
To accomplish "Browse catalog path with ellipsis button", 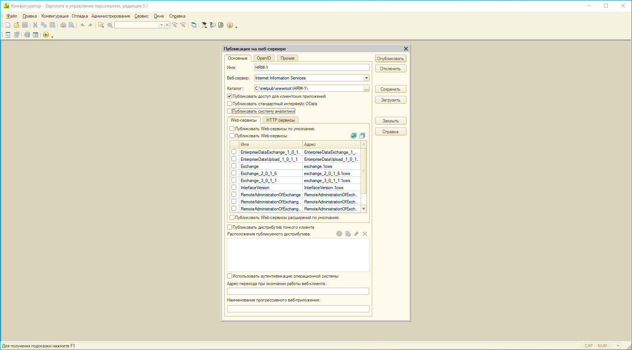I will pos(366,88).
